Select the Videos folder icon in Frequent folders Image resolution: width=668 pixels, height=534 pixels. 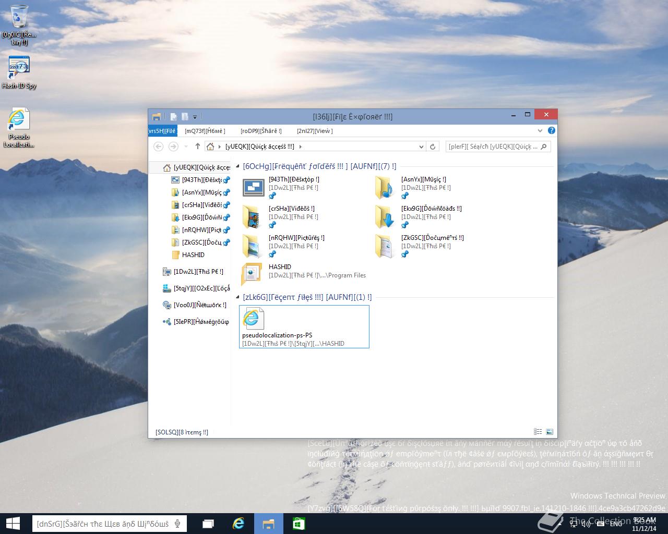(253, 217)
